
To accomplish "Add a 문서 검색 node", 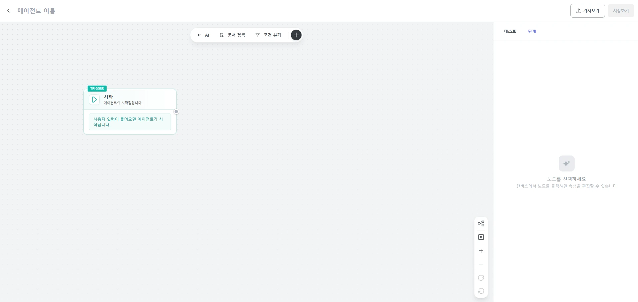I will click(x=232, y=35).
